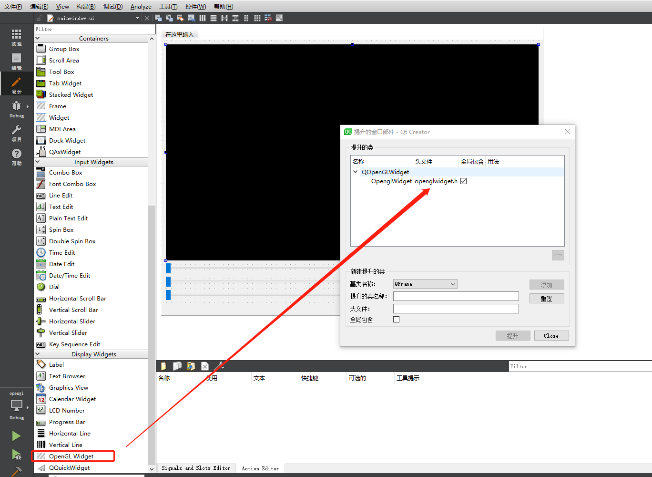This screenshot has width=652, height=477.
Task: Toggle the 全局包含 checkbox in the promote dialog
Action: tap(396, 320)
